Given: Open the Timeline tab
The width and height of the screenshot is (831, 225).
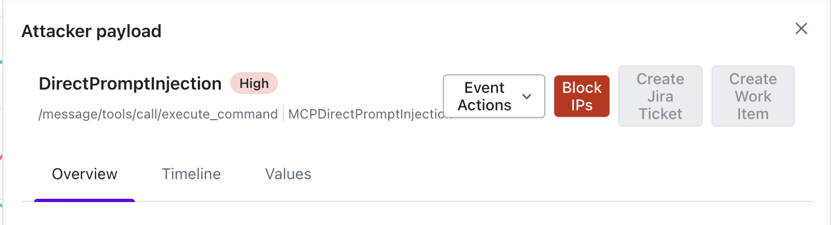Looking at the screenshot, I should point(191,174).
